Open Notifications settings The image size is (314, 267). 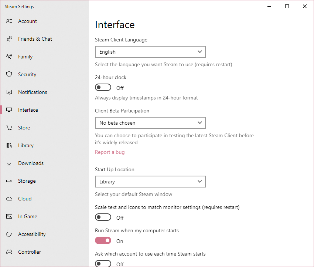point(44,92)
